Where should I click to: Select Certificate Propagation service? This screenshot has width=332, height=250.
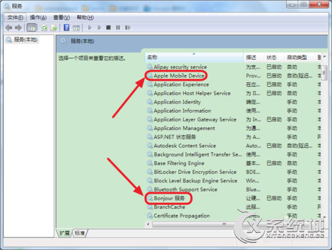234,216
